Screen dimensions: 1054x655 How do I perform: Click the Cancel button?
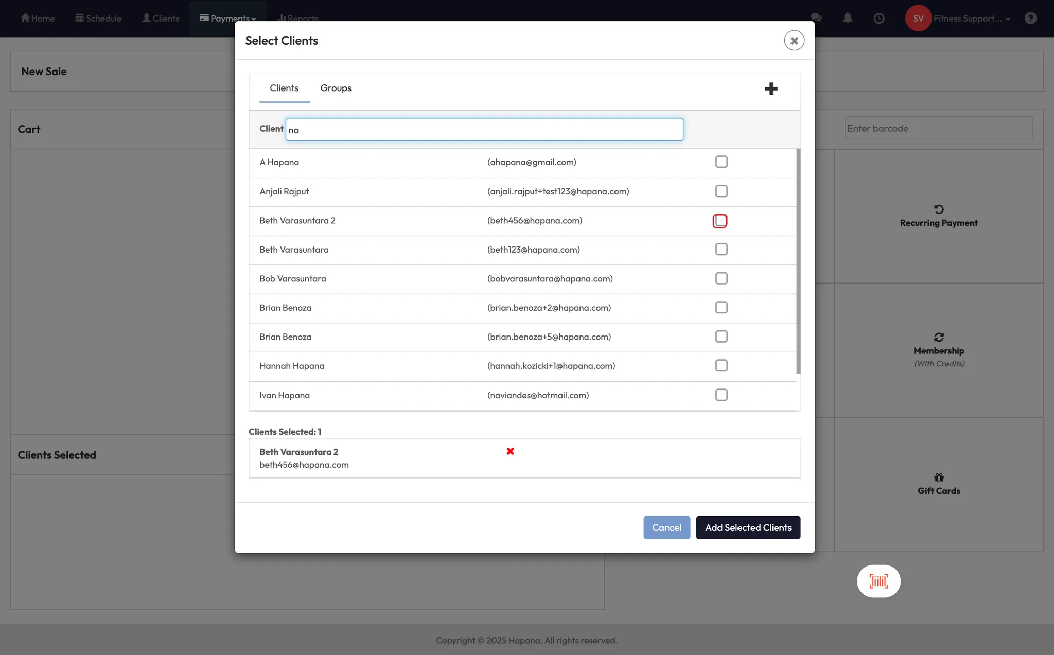(x=666, y=527)
